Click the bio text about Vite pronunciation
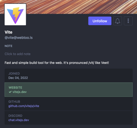Image resolution: width=137 pixels, height=128 pixels. [x=57, y=63]
